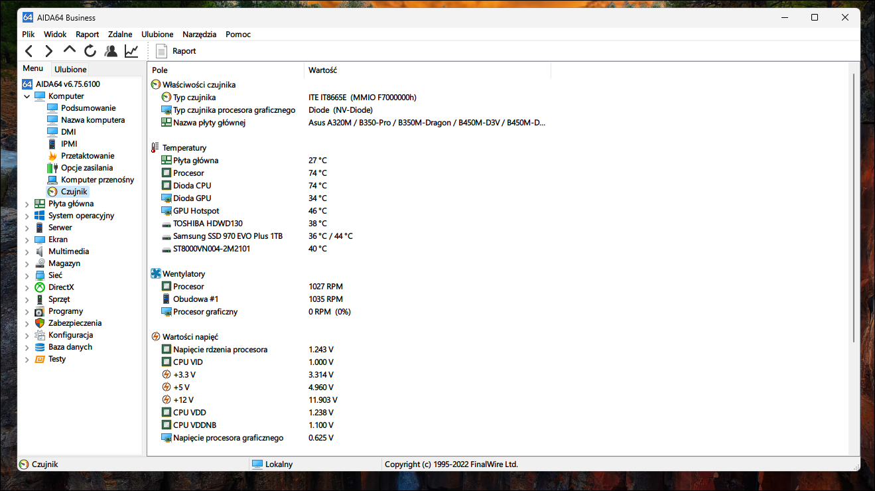Click the DirectX Xbox icon in the tree
The image size is (875, 491).
click(40, 287)
